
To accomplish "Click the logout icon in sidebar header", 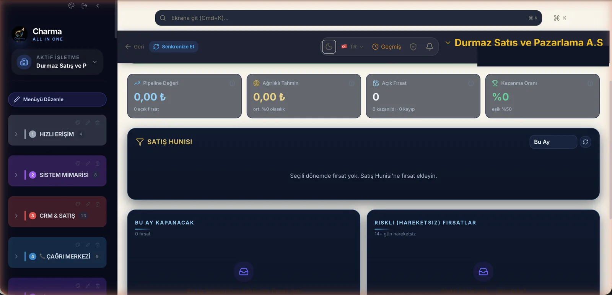I will click(x=85, y=5).
